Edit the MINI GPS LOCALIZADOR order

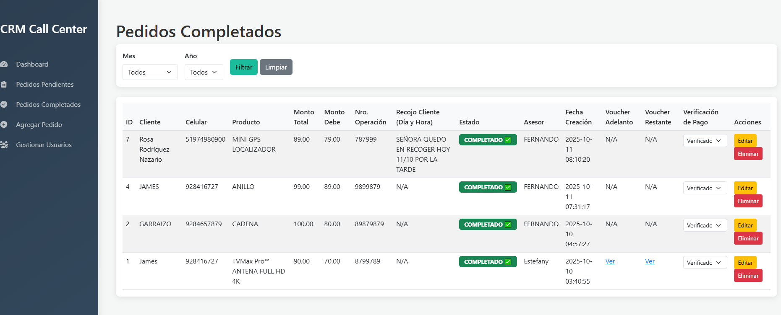[x=745, y=141]
